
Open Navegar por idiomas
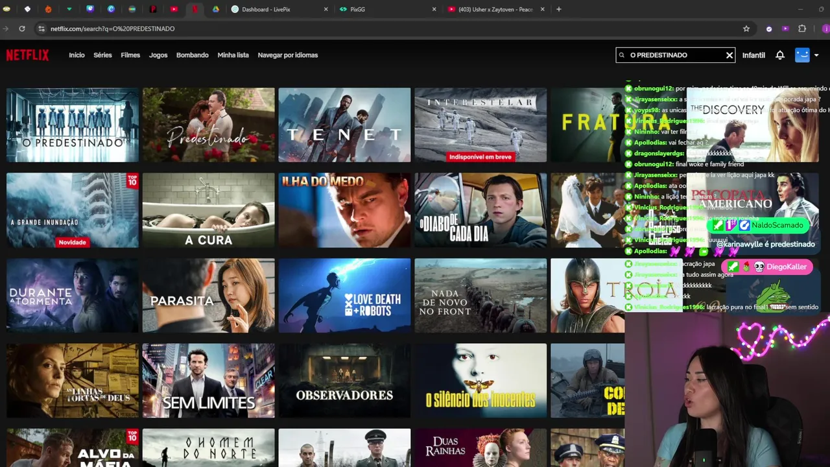pos(288,55)
